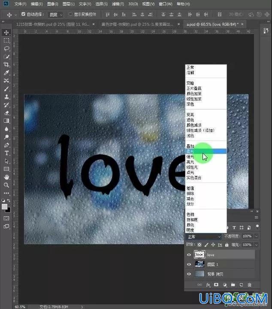This screenshot has height=309, width=272.
Task: Expand the status bar arrow
Action: 82,306
